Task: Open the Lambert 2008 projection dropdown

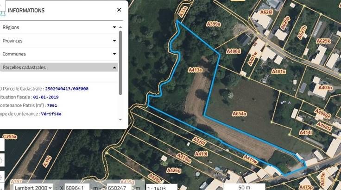Action: point(33,187)
